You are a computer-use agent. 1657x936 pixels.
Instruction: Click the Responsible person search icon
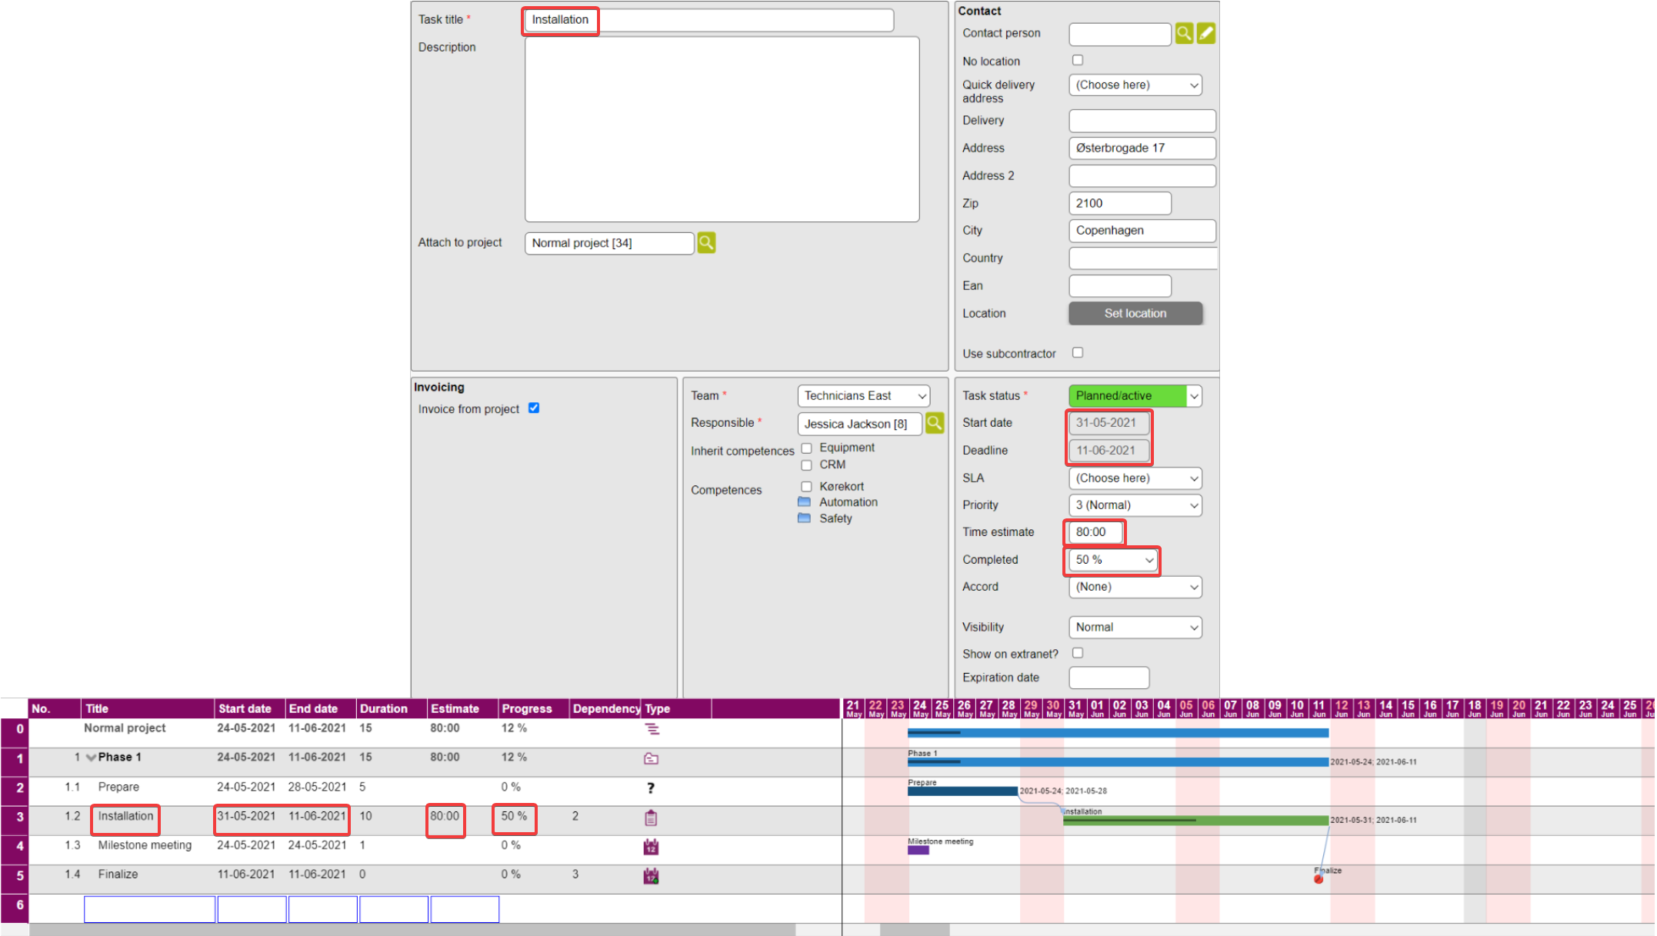pos(934,423)
